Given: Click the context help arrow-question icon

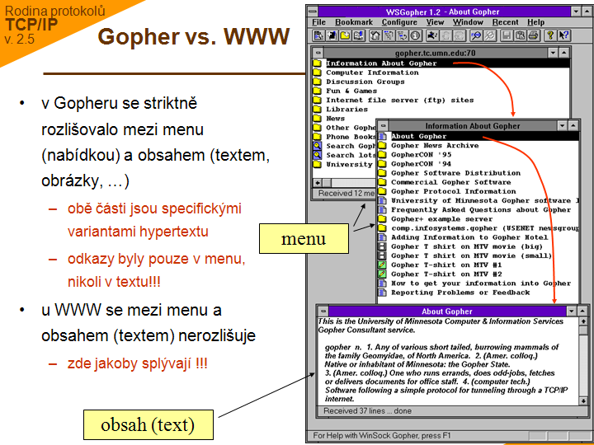Looking at the screenshot, I should pyautogui.click(x=563, y=35).
